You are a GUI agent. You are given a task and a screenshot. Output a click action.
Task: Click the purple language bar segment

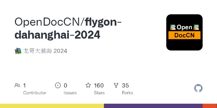pyautogui.click(x=153, y=106)
